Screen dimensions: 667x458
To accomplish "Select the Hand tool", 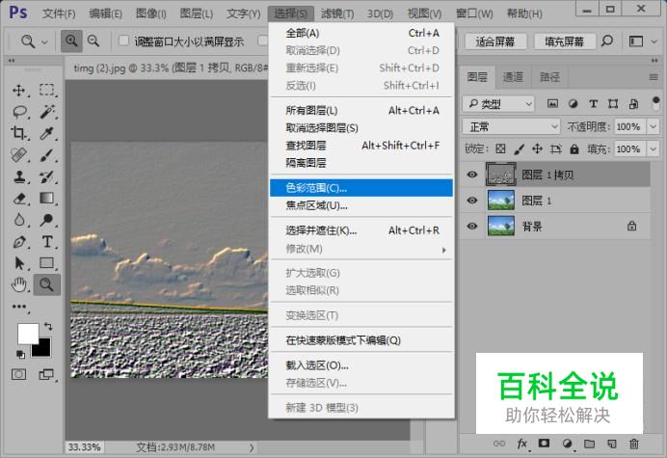I will pyautogui.click(x=19, y=284).
